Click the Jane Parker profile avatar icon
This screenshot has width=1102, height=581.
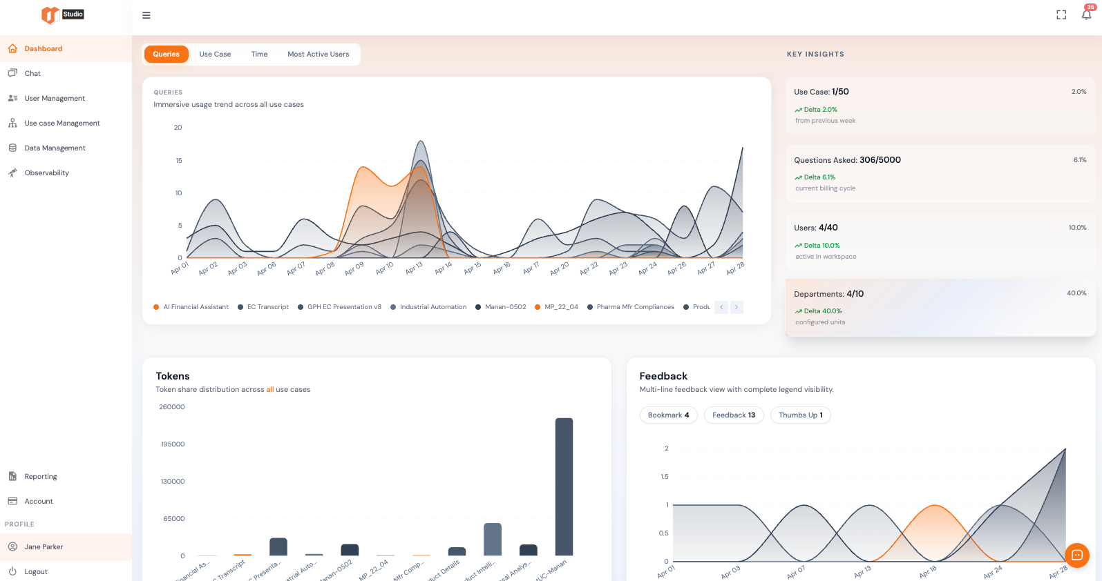tap(12, 546)
